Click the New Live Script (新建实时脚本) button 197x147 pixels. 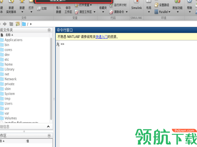pyautogui.click(x=11, y=7)
